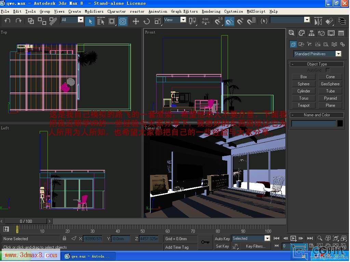
Task: Click the Teapot primitive button
Action: pos(304,105)
